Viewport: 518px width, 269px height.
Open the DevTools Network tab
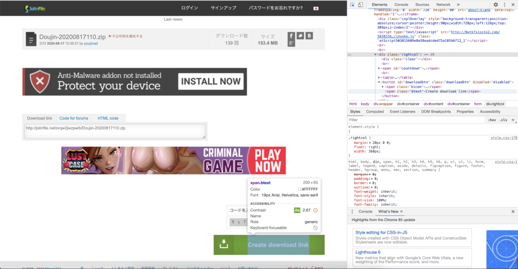pos(443,5)
